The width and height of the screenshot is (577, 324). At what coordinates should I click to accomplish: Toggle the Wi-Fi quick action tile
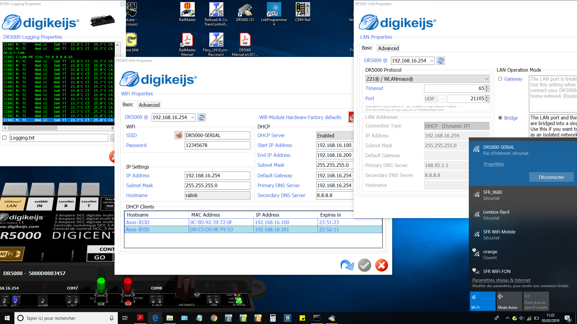point(483,301)
